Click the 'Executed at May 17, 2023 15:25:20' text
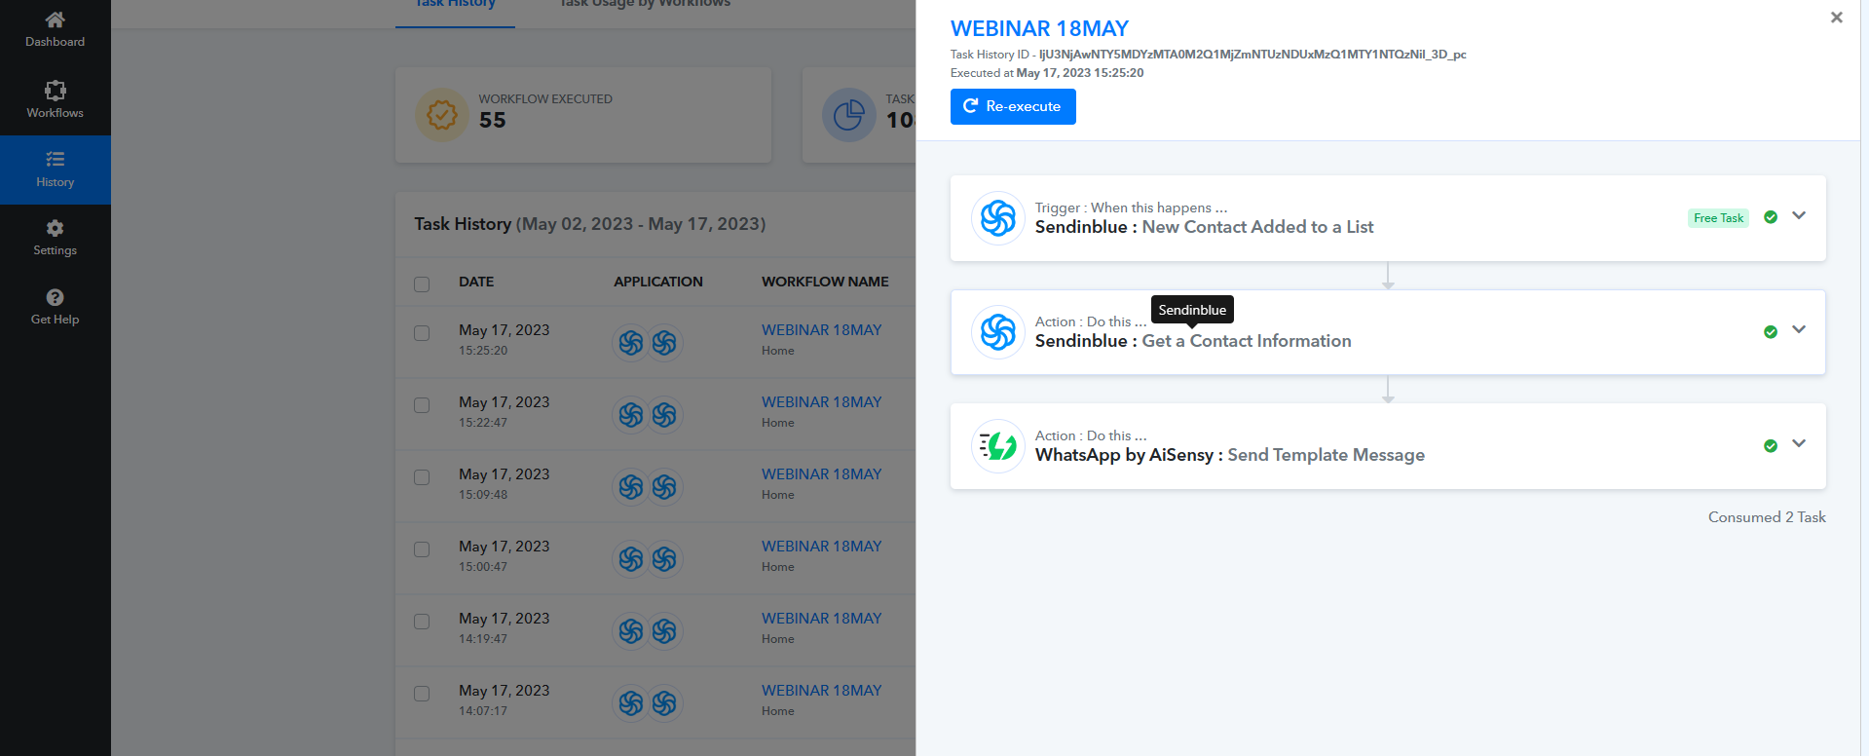Viewport: 1869px width, 756px height. 1047,73
